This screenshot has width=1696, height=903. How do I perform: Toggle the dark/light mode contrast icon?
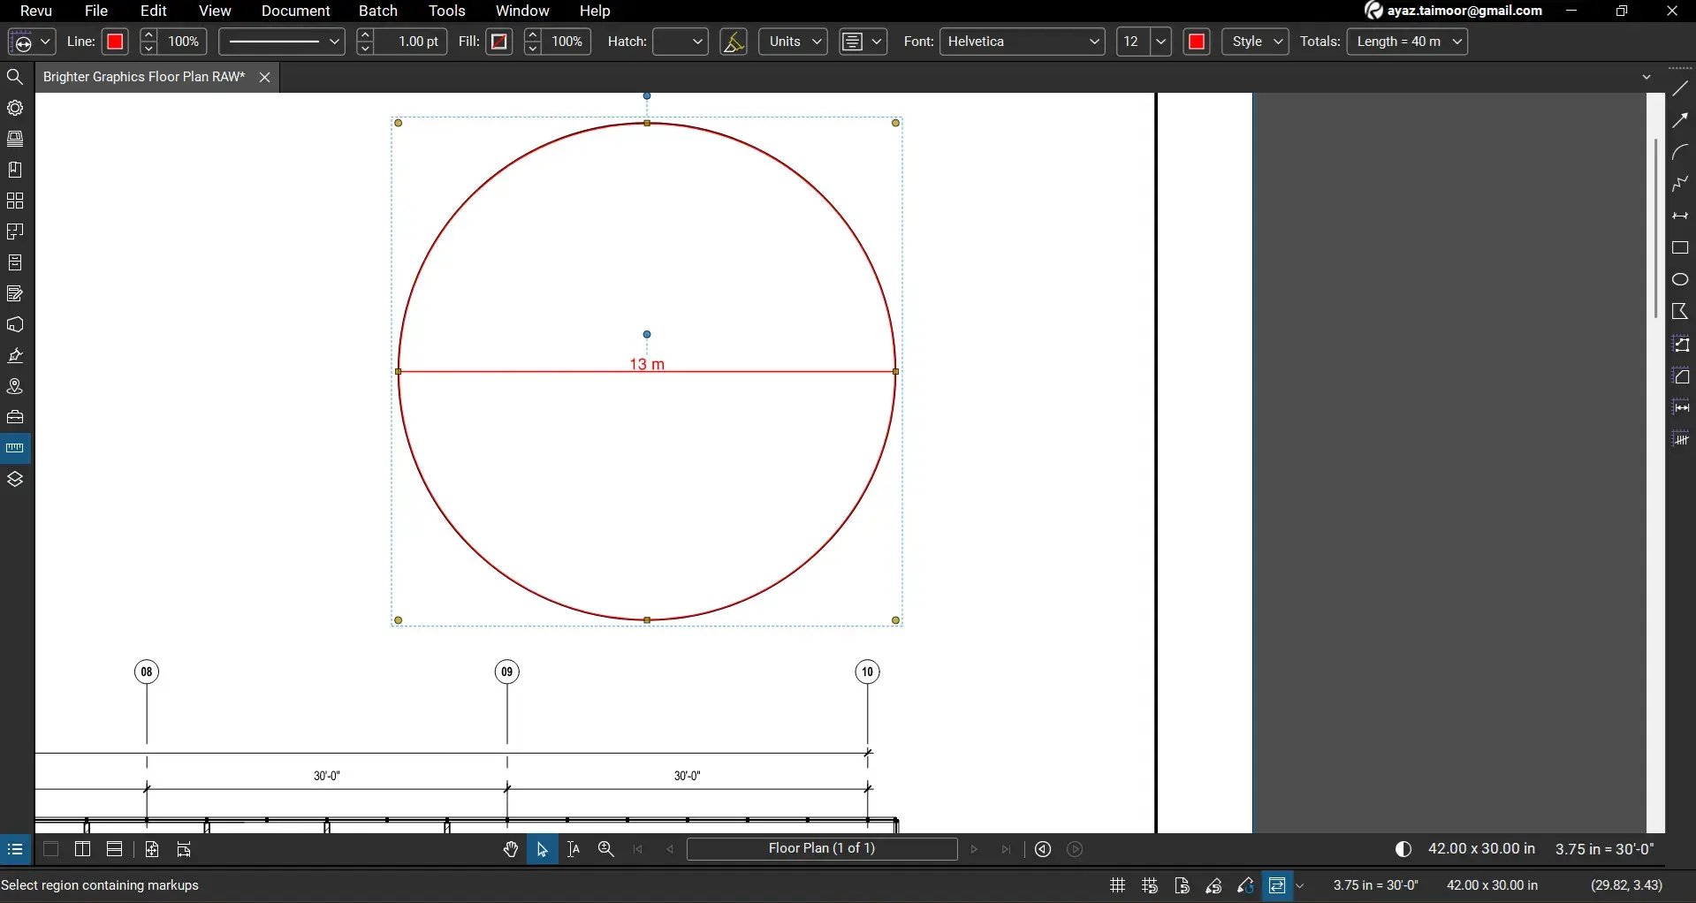coord(1403,849)
